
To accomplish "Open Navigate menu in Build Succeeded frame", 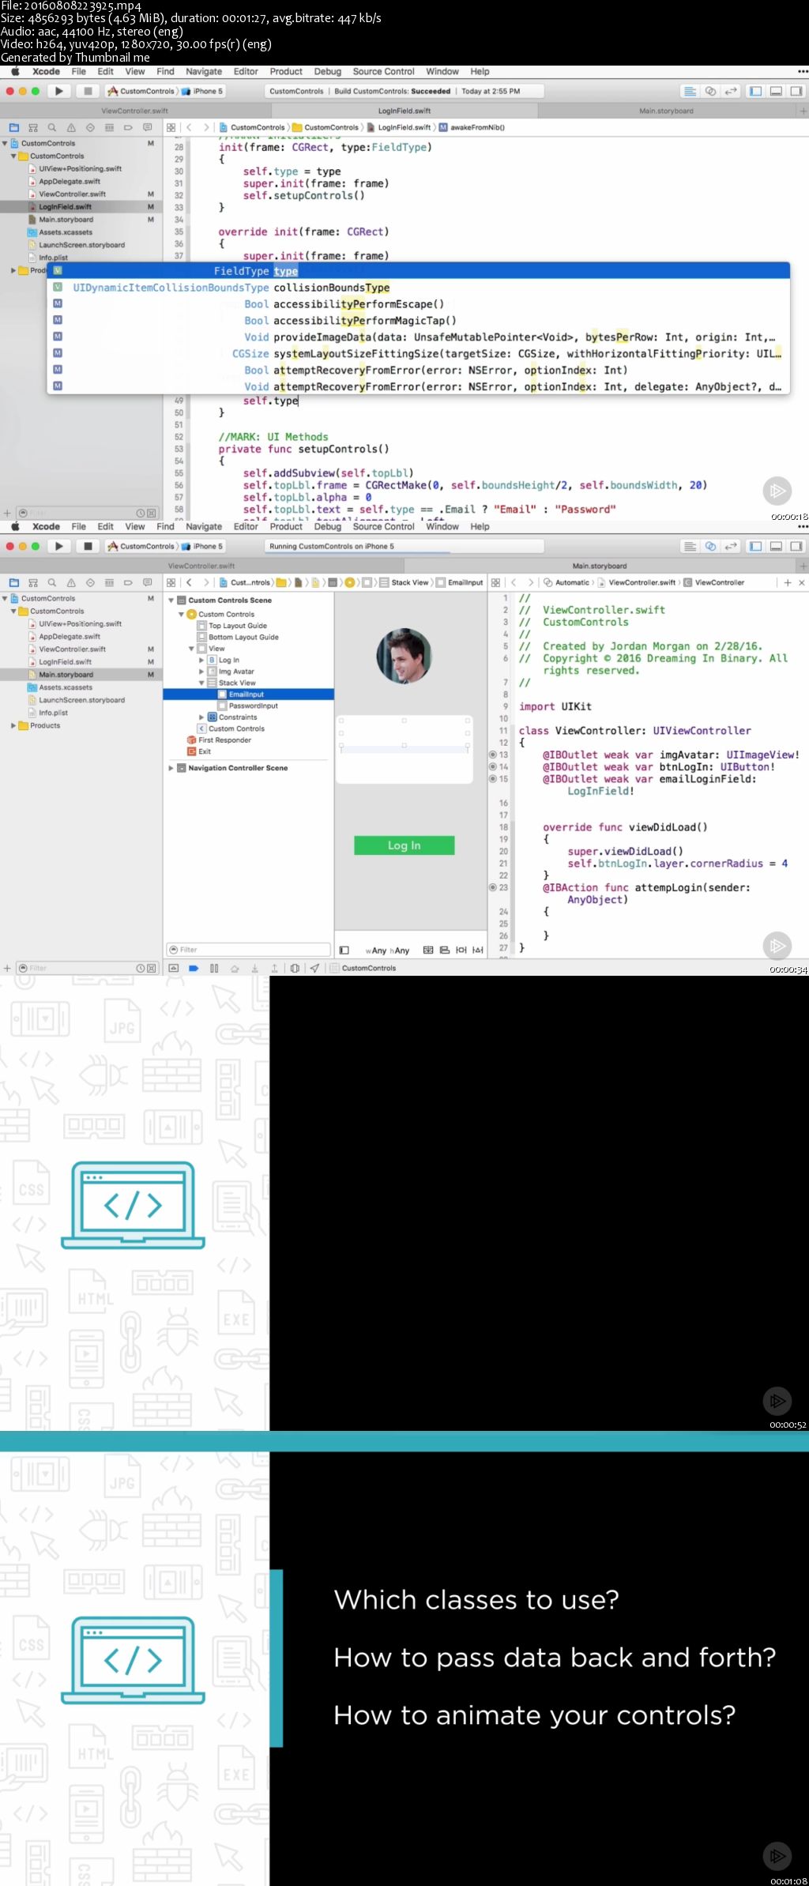I will (x=204, y=71).
